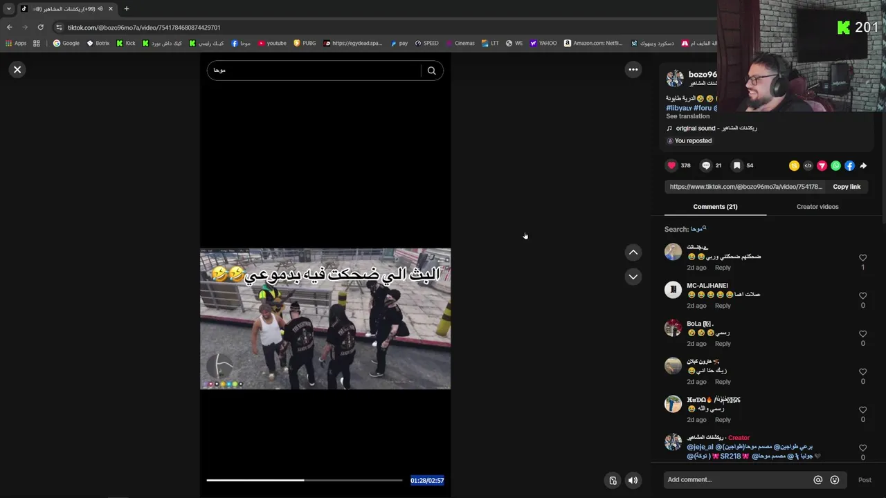Click the search magnifier icon in video search
Screen dimensions: 886x498
(x=431, y=71)
